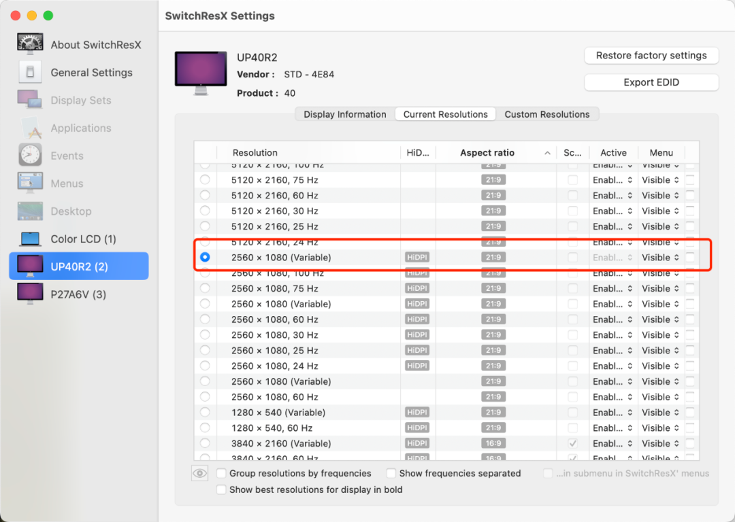This screenshot has width=735, height=522.
Task: Select the P27A6V (3) monitor icon
Action: coord(30,294)
